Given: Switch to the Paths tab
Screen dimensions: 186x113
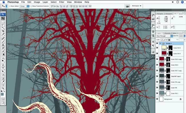Looking at the screenshot, I should [174, 33].
